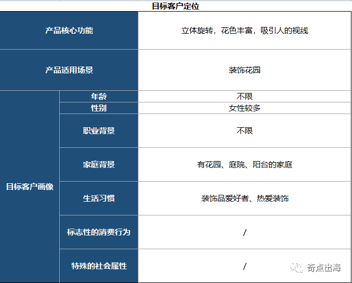
Task: Click the 标志性的消费行为 label cell
Action: [x=99, y=232]
